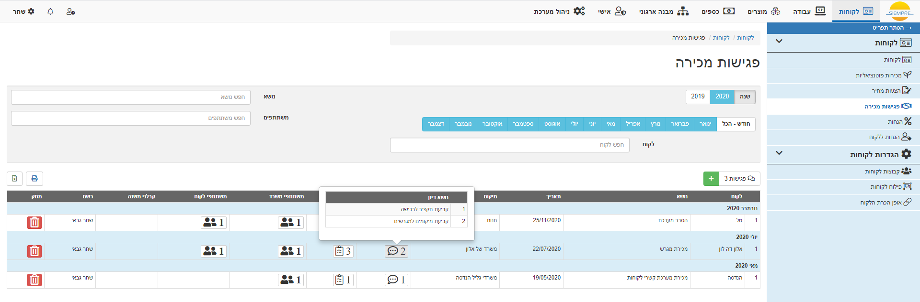Open לקוחות item in the sidebar
This screenshot has width=920, height=302.
click(843, 60)
